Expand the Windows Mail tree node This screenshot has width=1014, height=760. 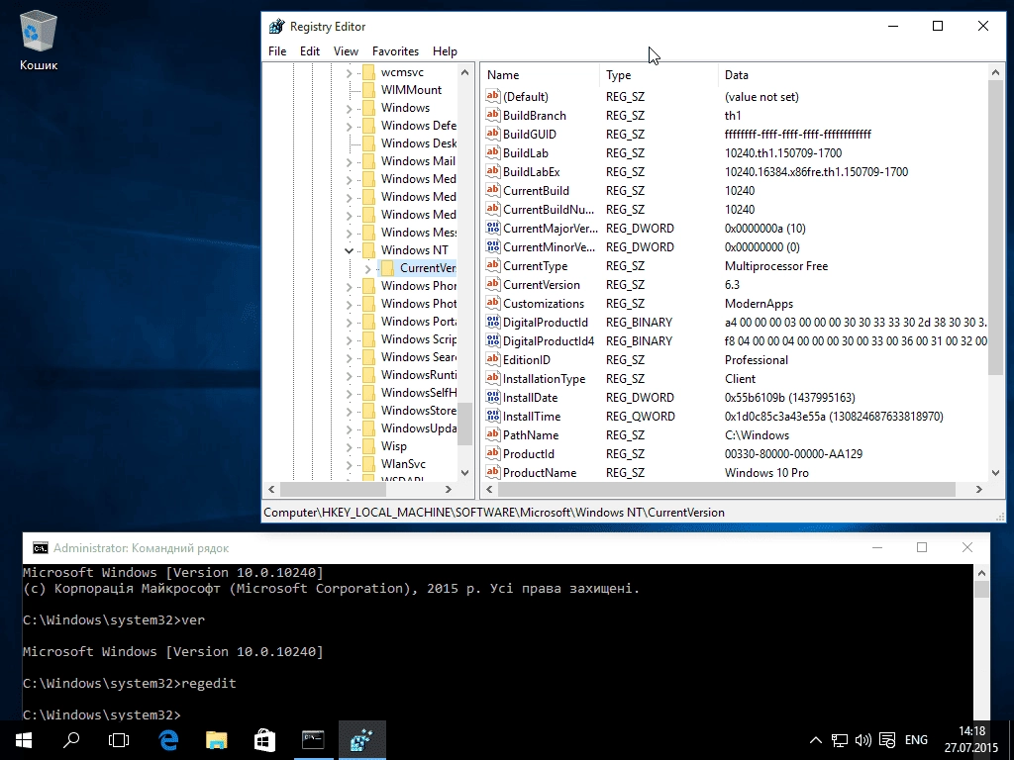tap(350, 161)
